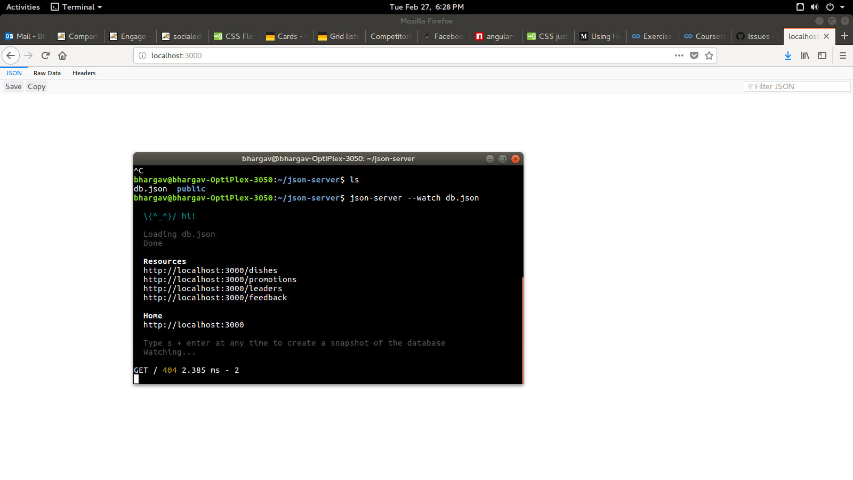853x480 pixels.
Task: Bookmark this page with the star
Action: (709, 55)
